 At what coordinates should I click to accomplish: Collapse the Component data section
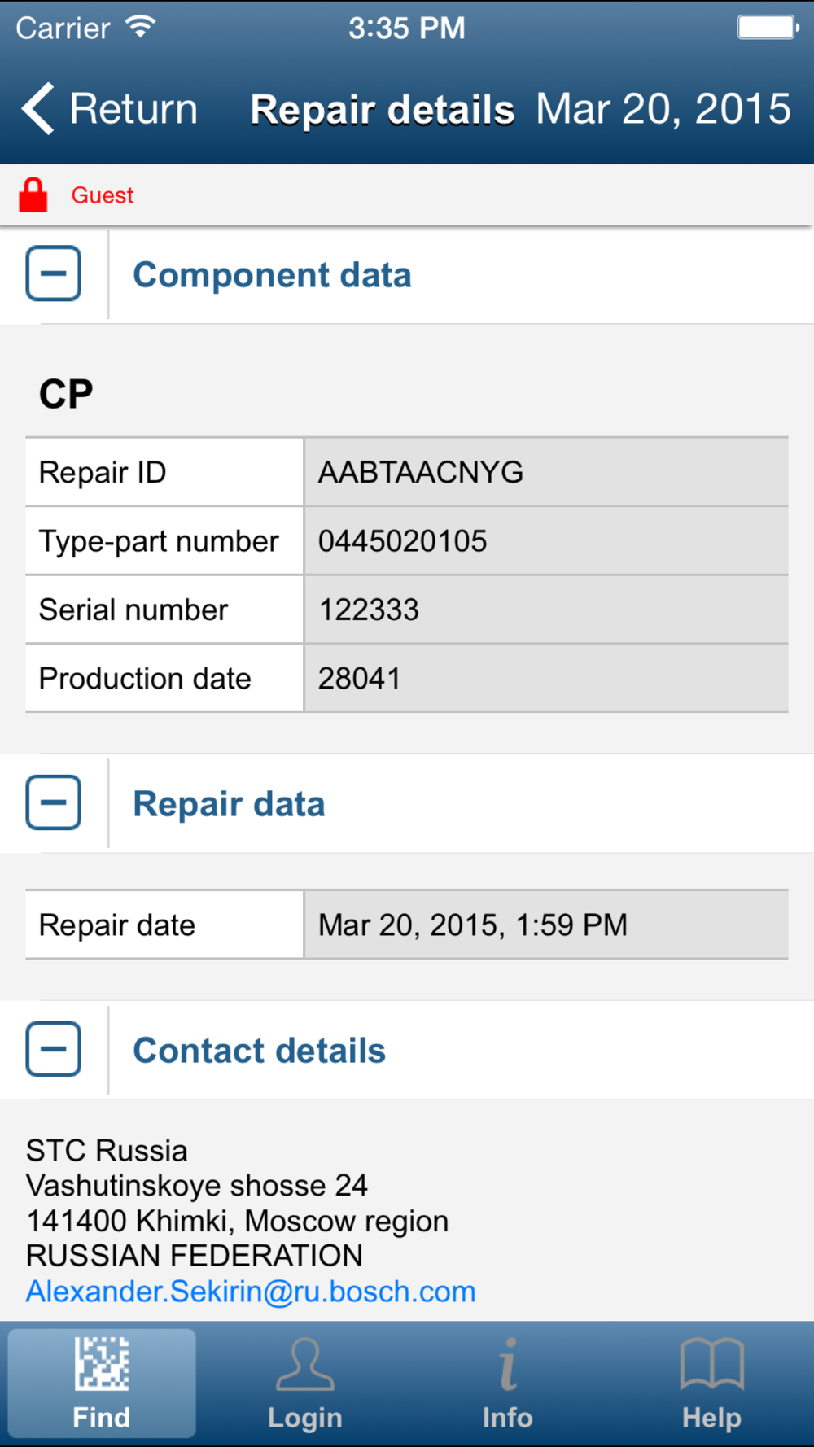pyautogui.click(x=54, y=273)
